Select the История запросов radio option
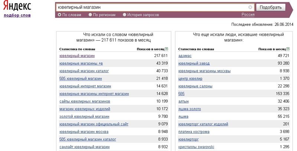 pos(124,15)
